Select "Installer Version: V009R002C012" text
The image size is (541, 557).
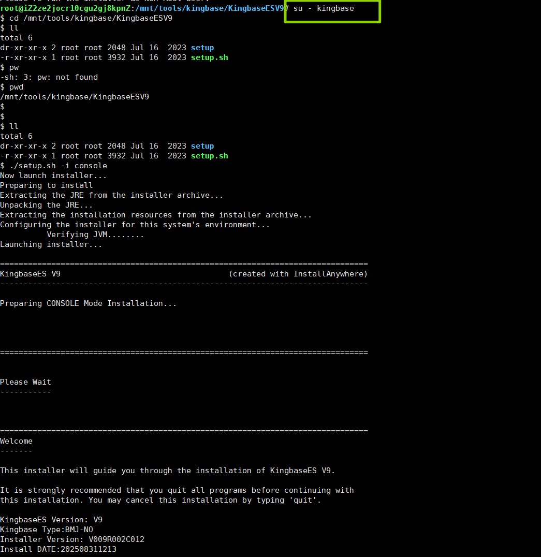tap(72, 539)
